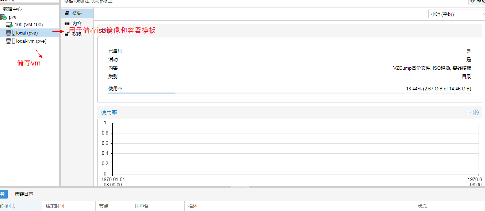Viewport: 485px width, 211px height.
Task: Click the minus circle icon on the usage chart
Action: [x=468, y=112]
